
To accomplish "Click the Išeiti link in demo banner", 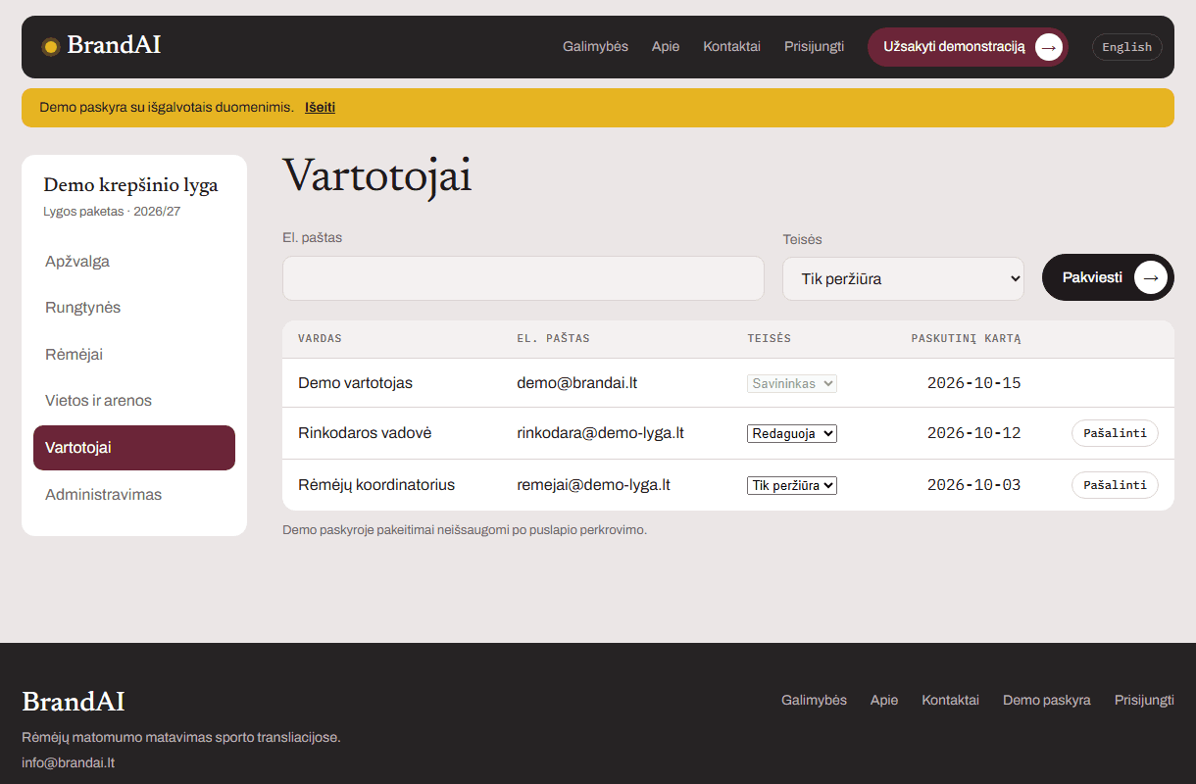I will [320, 108].
